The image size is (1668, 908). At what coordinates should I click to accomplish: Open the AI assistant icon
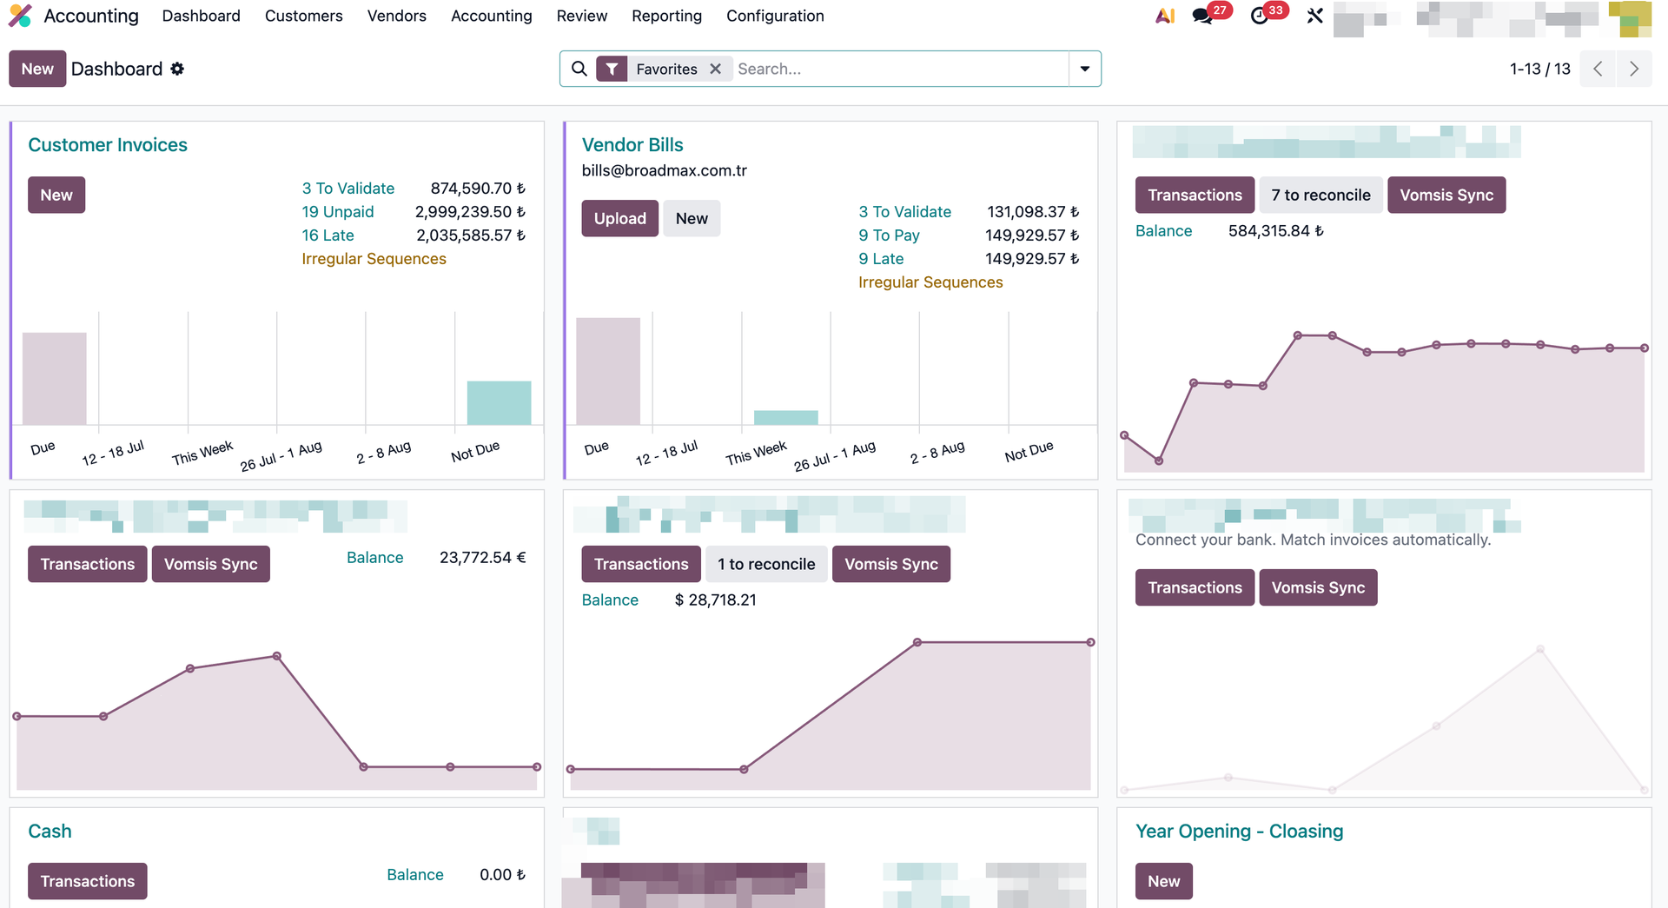(x=1165, y=16)
